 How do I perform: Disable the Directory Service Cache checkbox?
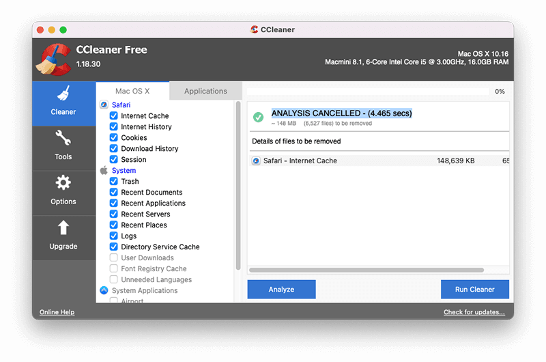tap(114, 247)
